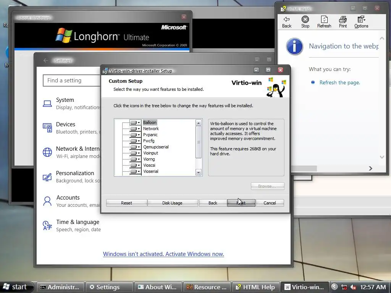391x293 pixels.
Task: Click the Back arrow in HTML Help toolbar
Action: click(x=287, y=22)
